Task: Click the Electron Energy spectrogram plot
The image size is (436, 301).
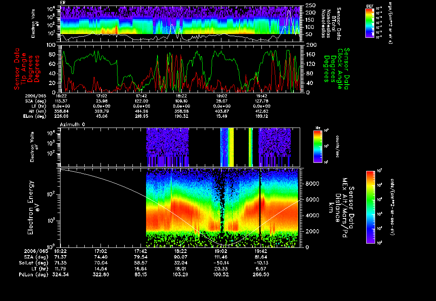Action: click(x=180, y=208)
